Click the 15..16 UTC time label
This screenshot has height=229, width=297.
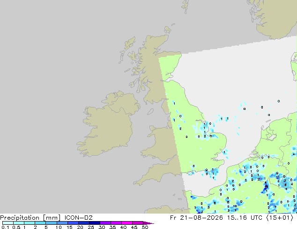245,218
